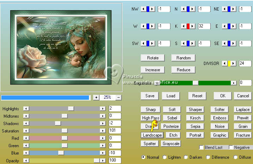Select the Difference blend mode
253x164 pixels.
pyautogui.click(x=208, y=157)
